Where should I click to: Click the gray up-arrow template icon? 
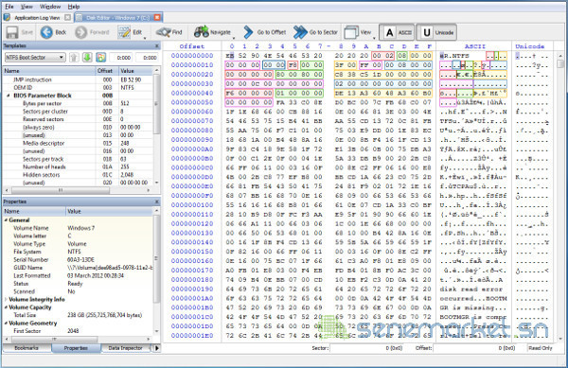pos(74,57)
